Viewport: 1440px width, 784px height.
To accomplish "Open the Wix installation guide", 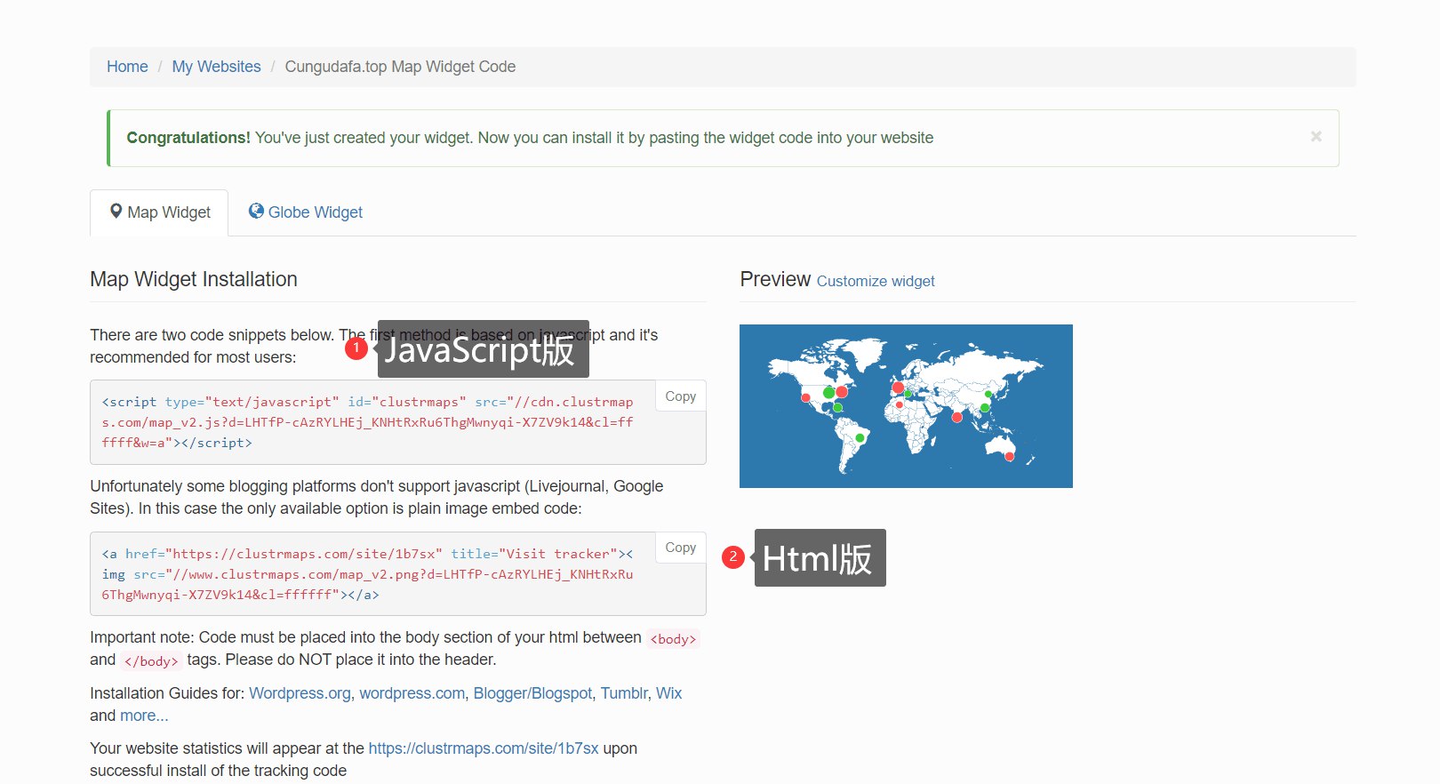I will 668,693.
